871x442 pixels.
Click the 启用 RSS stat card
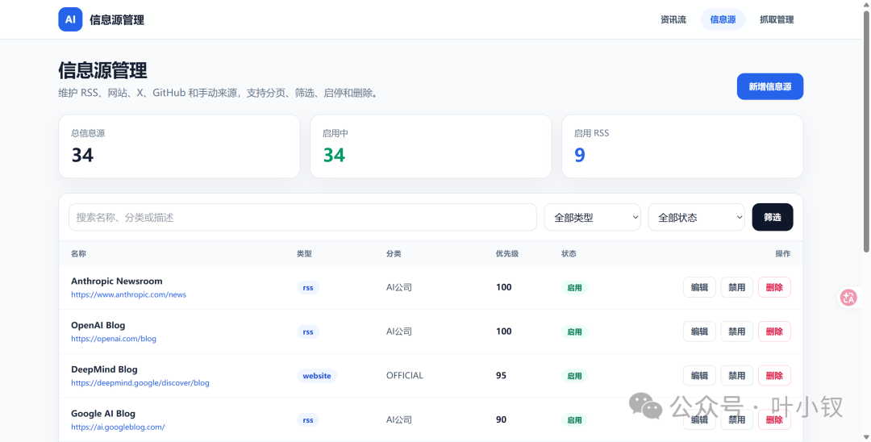(x=682, y=146)
